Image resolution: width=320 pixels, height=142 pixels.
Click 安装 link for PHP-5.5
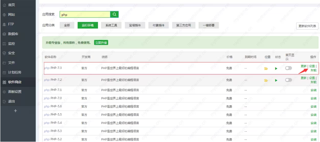(313, 115)
